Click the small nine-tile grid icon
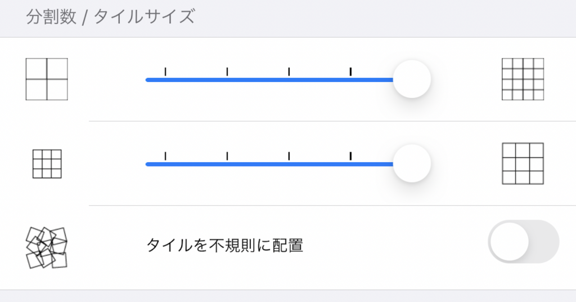Image resolution: width=576 pixels, height=302 pixels. (x=47, y=164)
